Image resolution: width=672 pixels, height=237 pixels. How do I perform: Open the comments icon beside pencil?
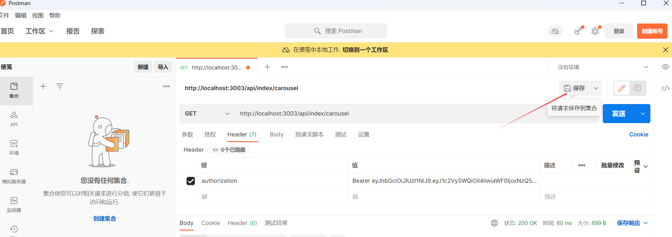pos(638,88)
